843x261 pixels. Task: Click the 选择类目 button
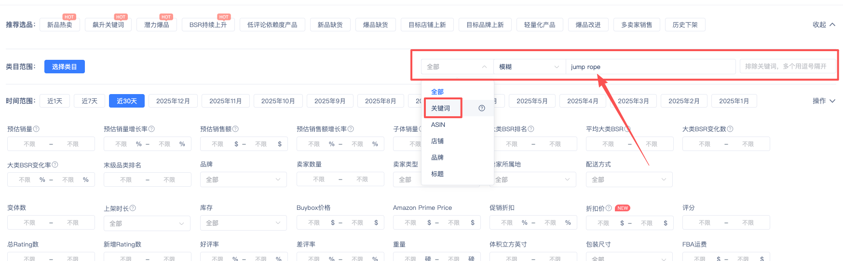pyautogui.click(x=65, y=67)
